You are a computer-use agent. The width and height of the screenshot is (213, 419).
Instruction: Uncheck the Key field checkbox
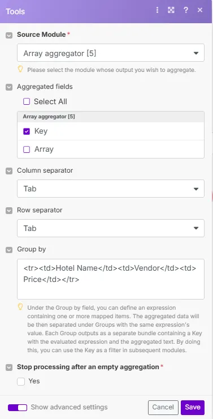click(x=27, y=131)
